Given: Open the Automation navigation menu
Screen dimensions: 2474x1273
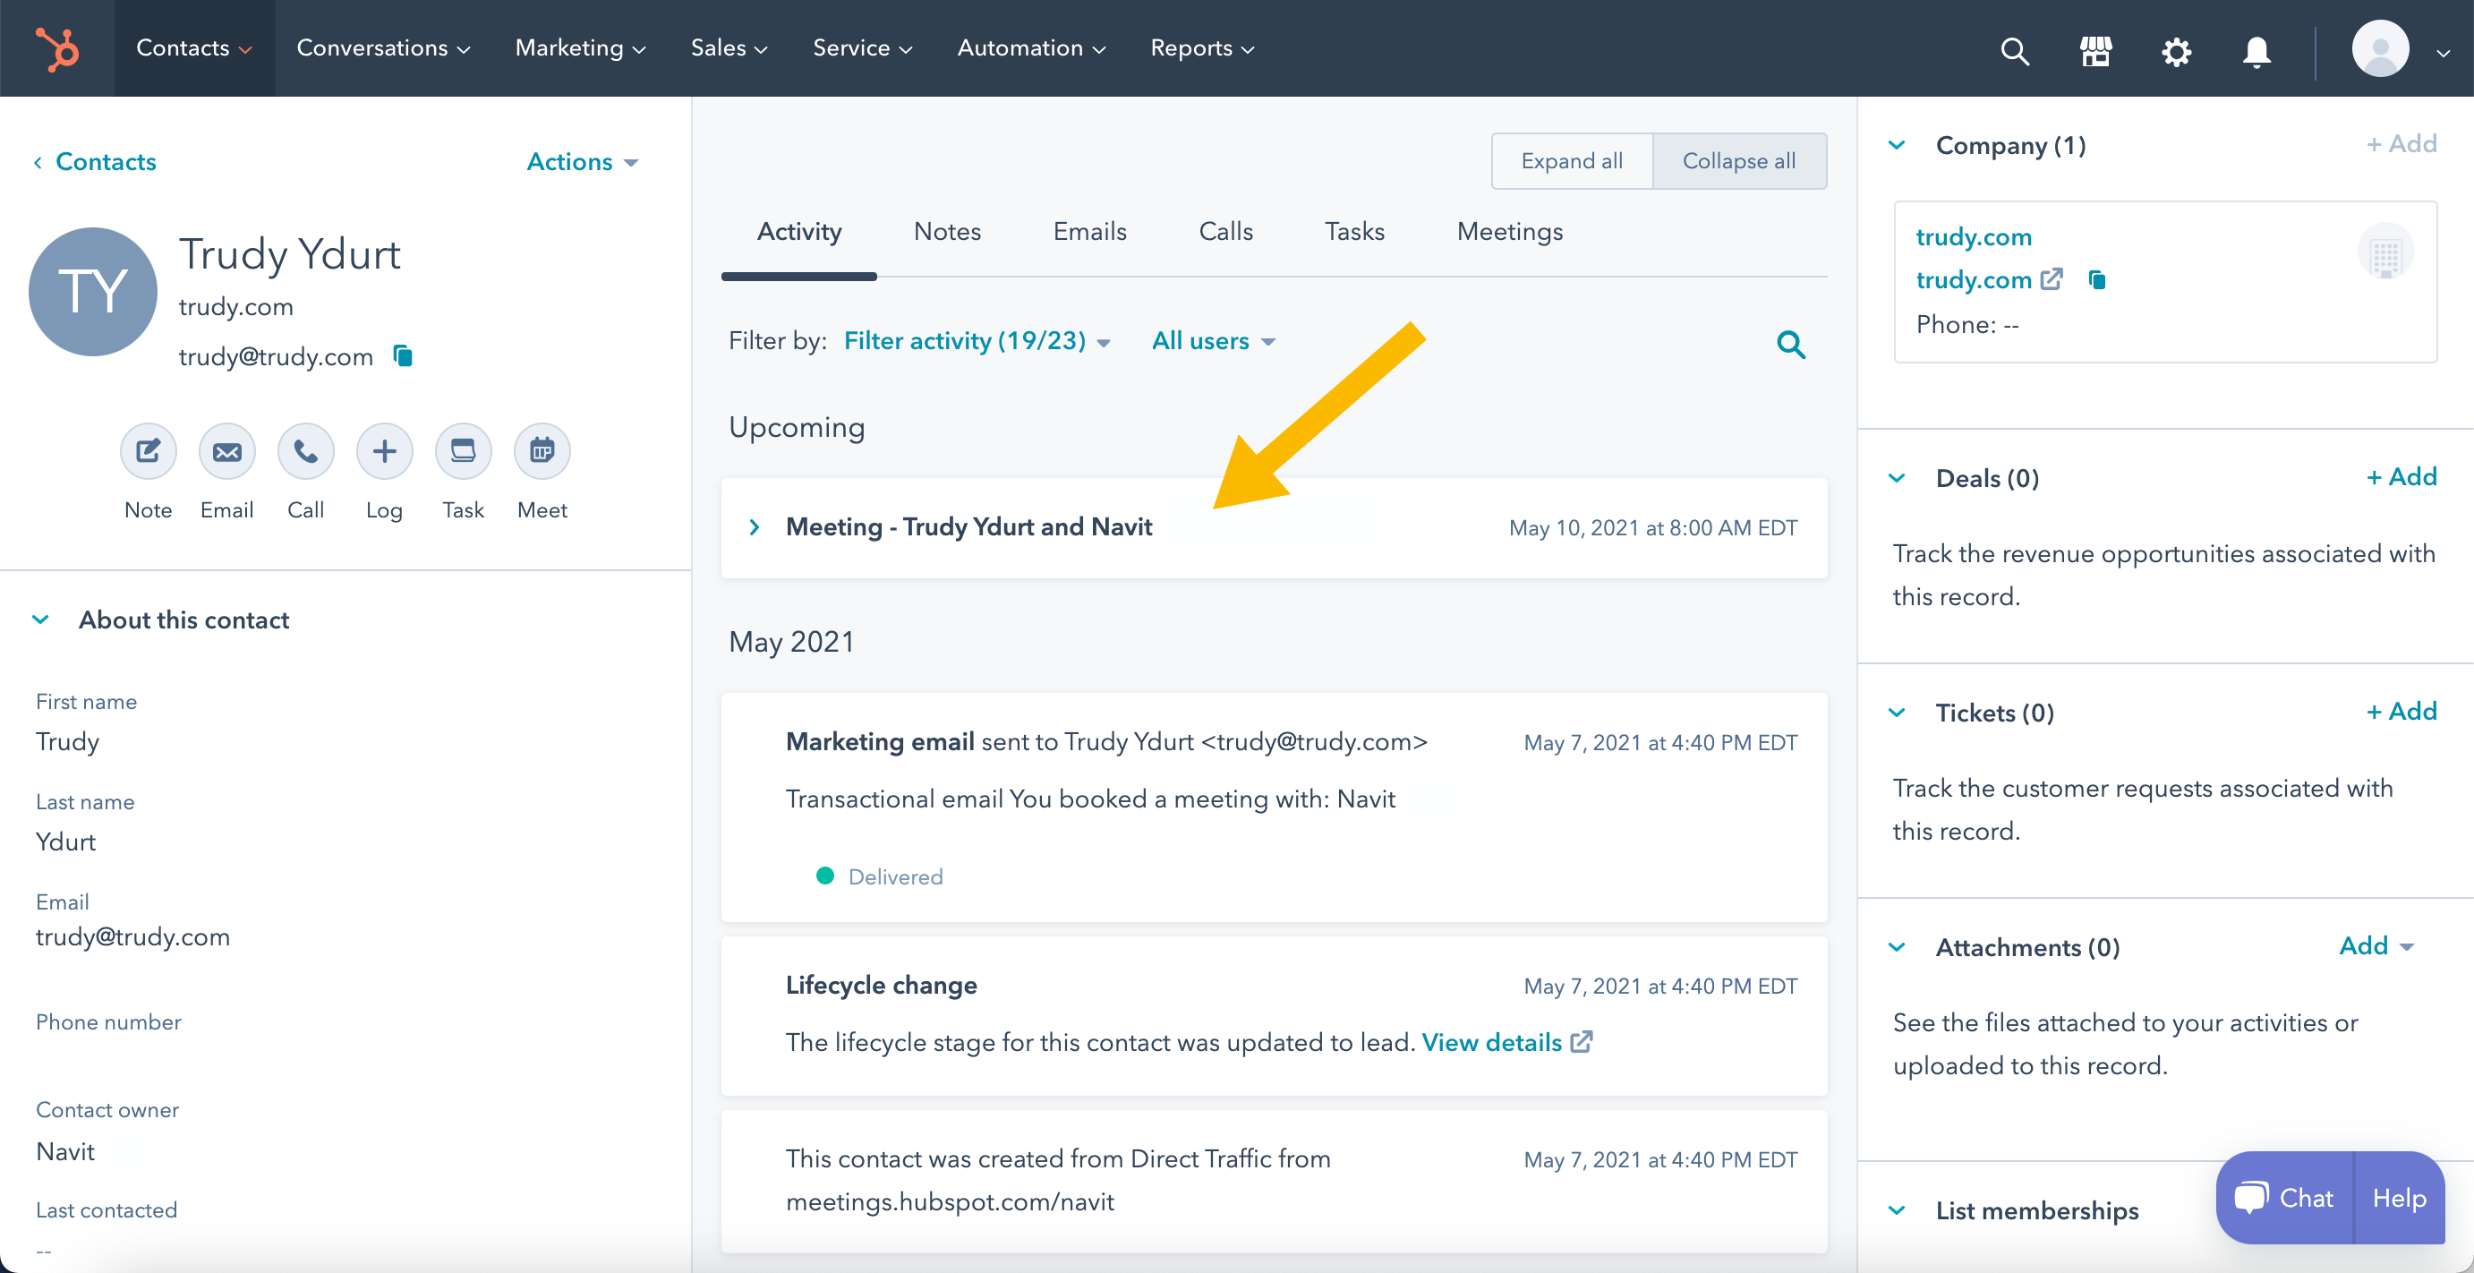Looking at the screenshot, I should click(x=1031, y=48).
